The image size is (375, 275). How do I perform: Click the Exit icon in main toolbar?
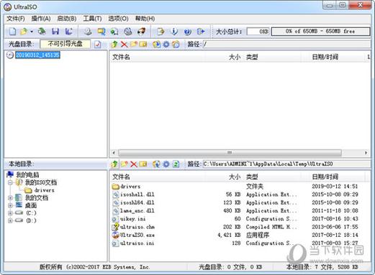(x=201, y=32)
